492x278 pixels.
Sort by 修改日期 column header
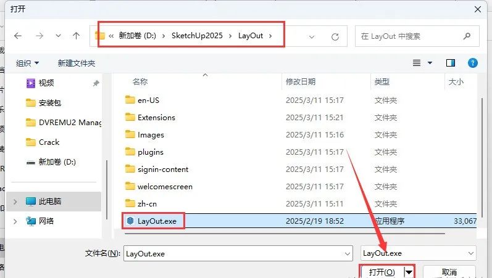coord(301,82)
